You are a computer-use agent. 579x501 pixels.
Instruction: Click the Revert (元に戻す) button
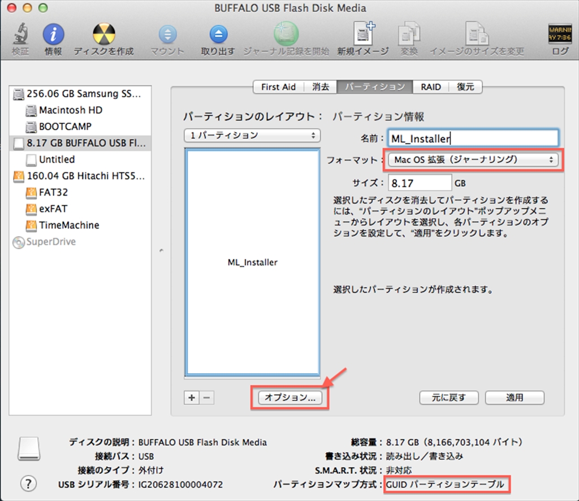[448, 398]
